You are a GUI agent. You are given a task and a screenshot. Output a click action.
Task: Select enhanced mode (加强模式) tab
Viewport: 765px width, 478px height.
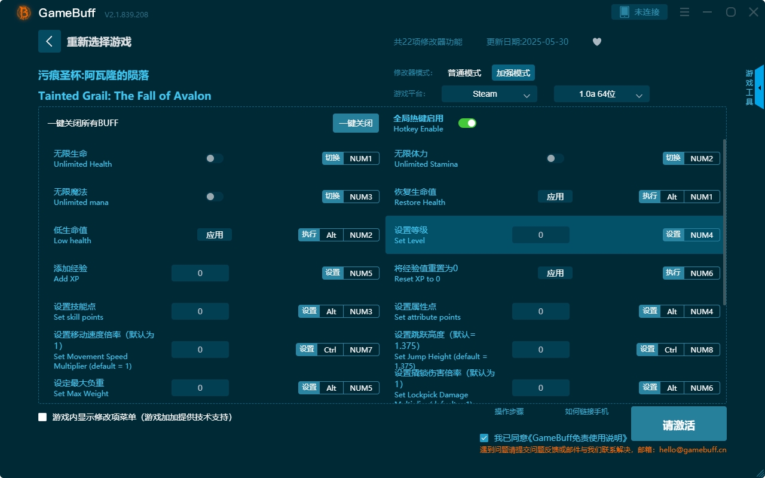513,73
